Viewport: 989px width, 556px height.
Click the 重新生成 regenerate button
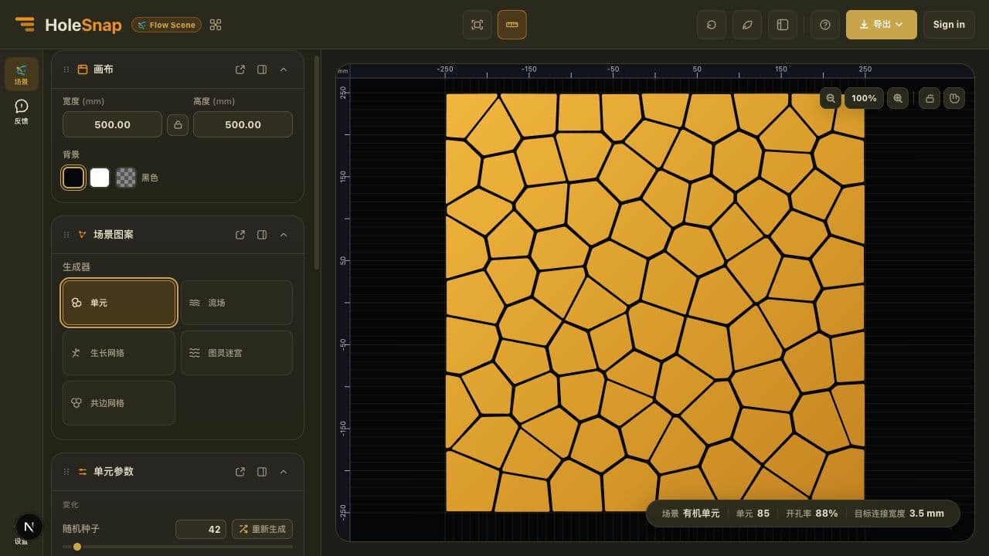pos(262,529)
